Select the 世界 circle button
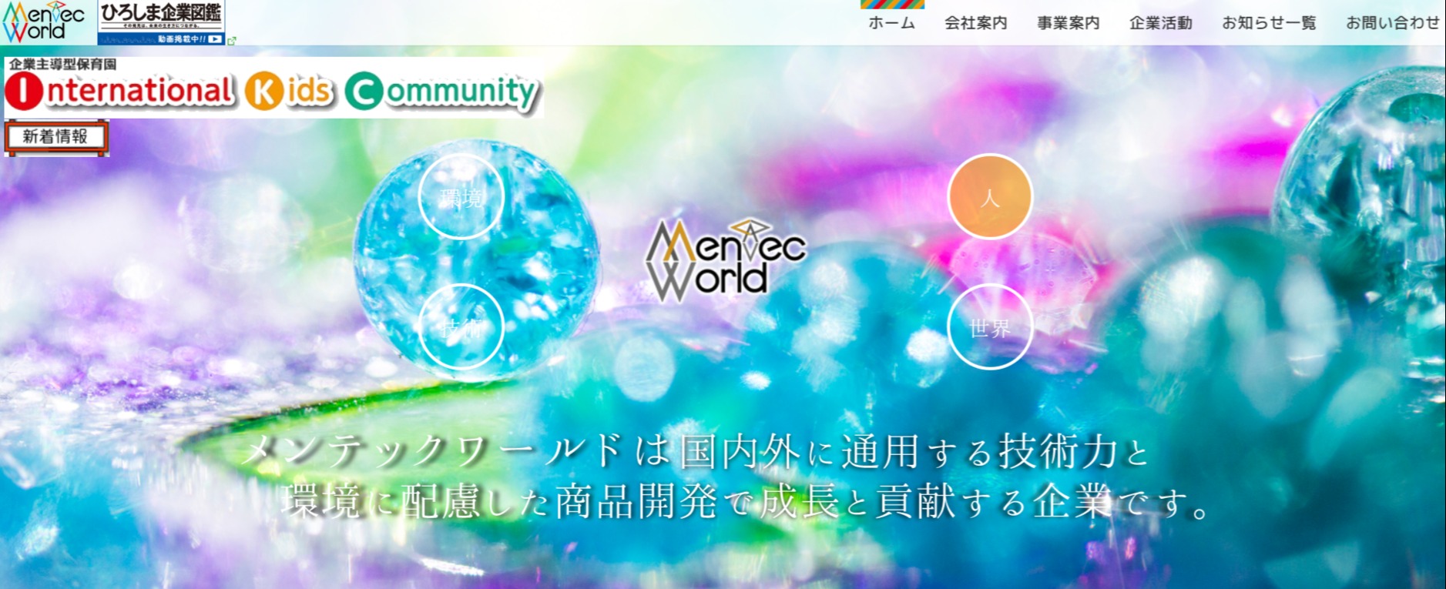This screenshot has width=1446, height=589. (x=989, y=328)
